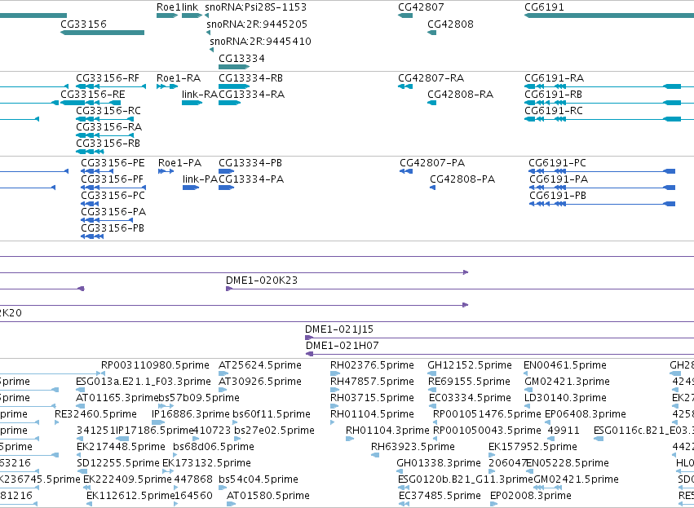Click the Roe1 gene label in the top track
Image resolution: width=694 pixels, height=508 pixels.
click(x=168, y=7)
